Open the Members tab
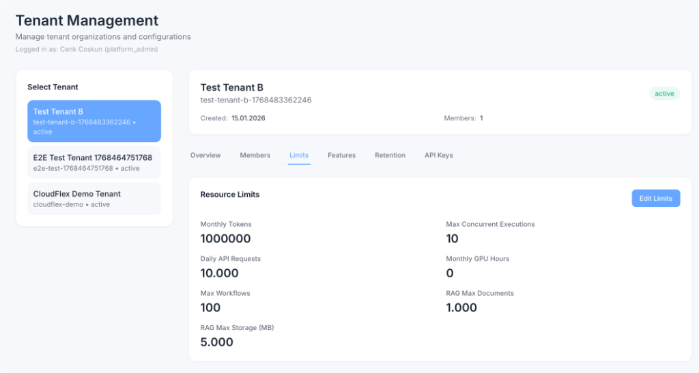Image resolution: width=699 pixels, height=373 pixels. 255,155
